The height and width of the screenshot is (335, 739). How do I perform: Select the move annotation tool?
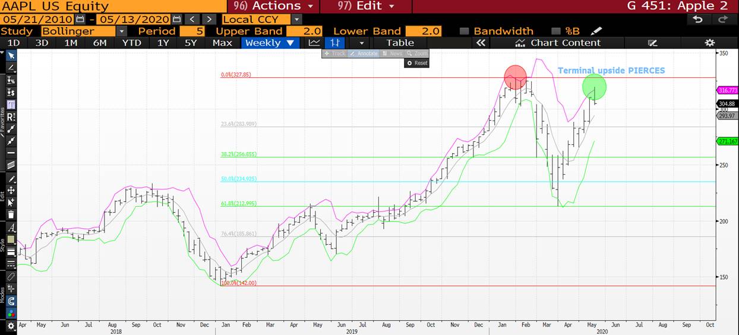click(12, 191)
